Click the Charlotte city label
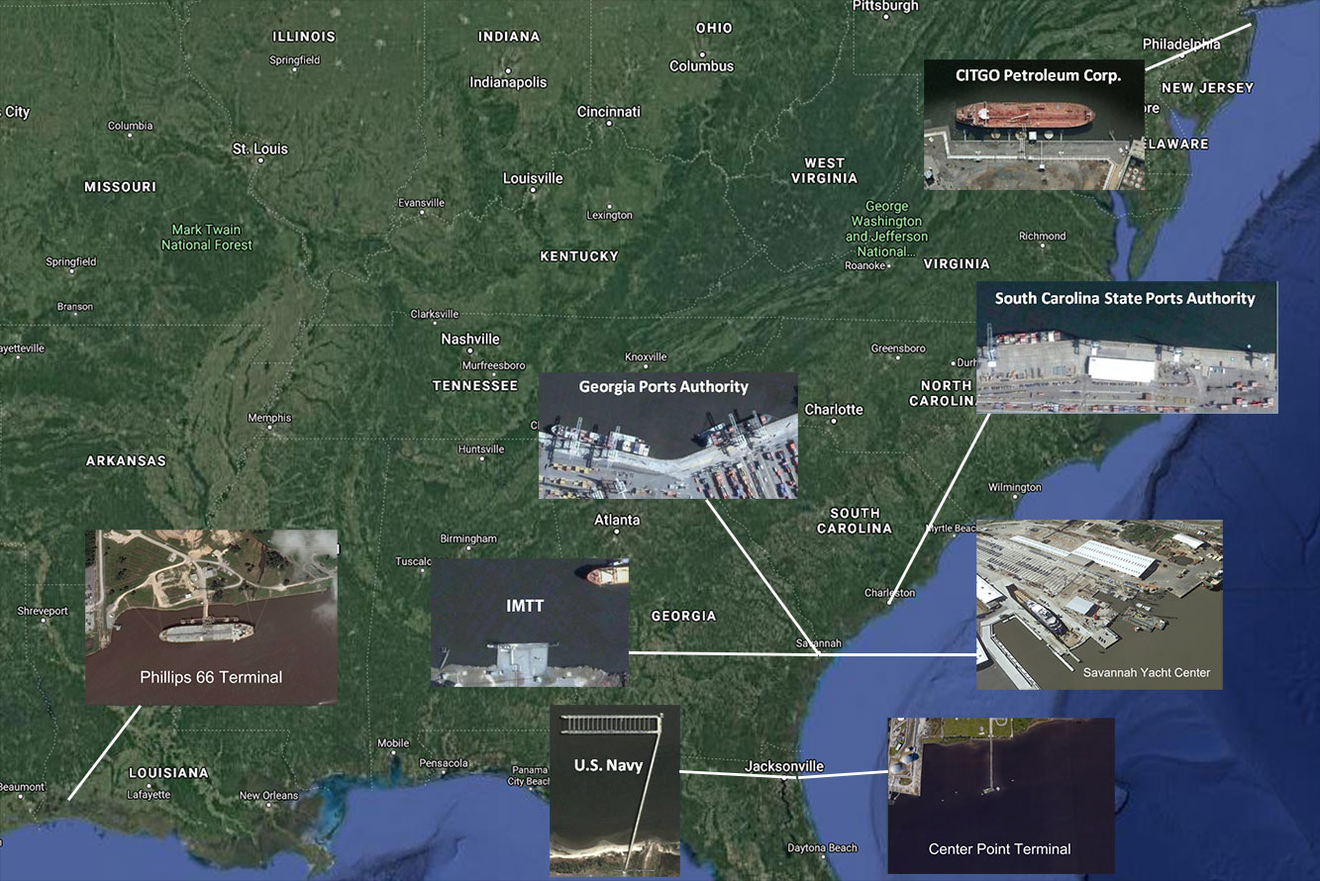 tap(834, 409)
